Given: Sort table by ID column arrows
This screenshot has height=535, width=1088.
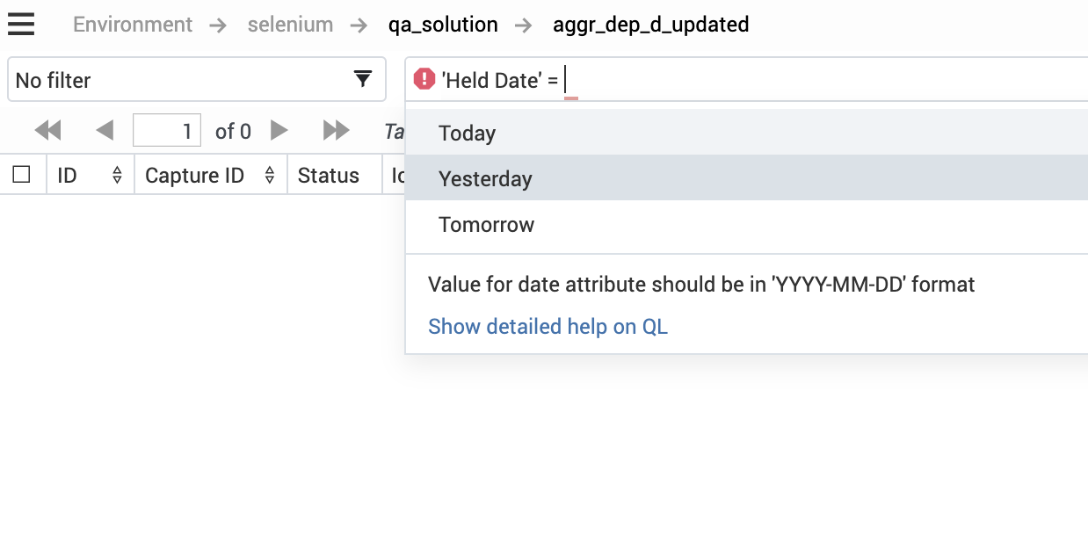Looking at the screenshot, I should click(x=117, y=176).
